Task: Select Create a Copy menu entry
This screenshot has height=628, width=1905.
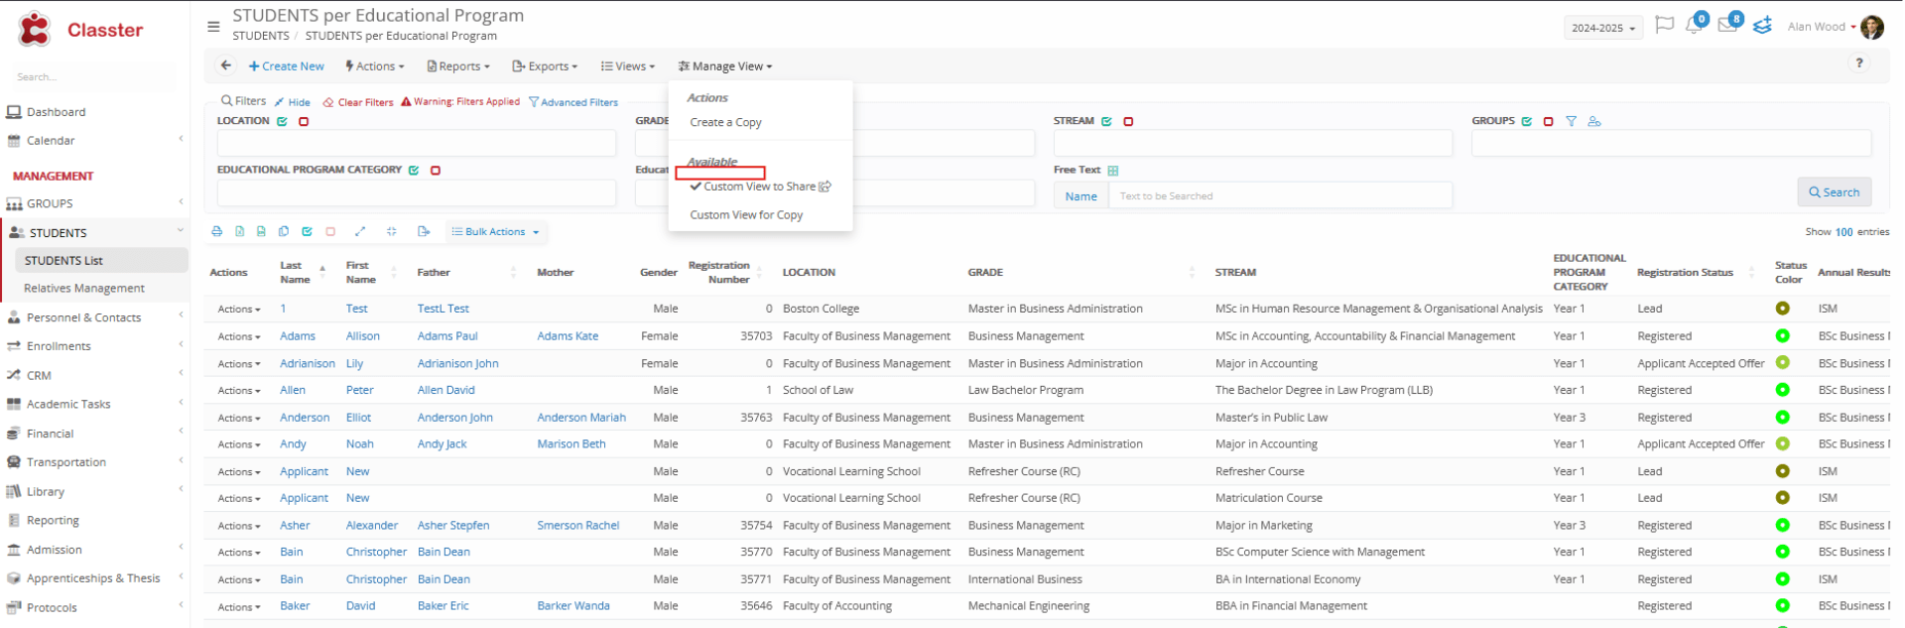Action: (726, 122)
